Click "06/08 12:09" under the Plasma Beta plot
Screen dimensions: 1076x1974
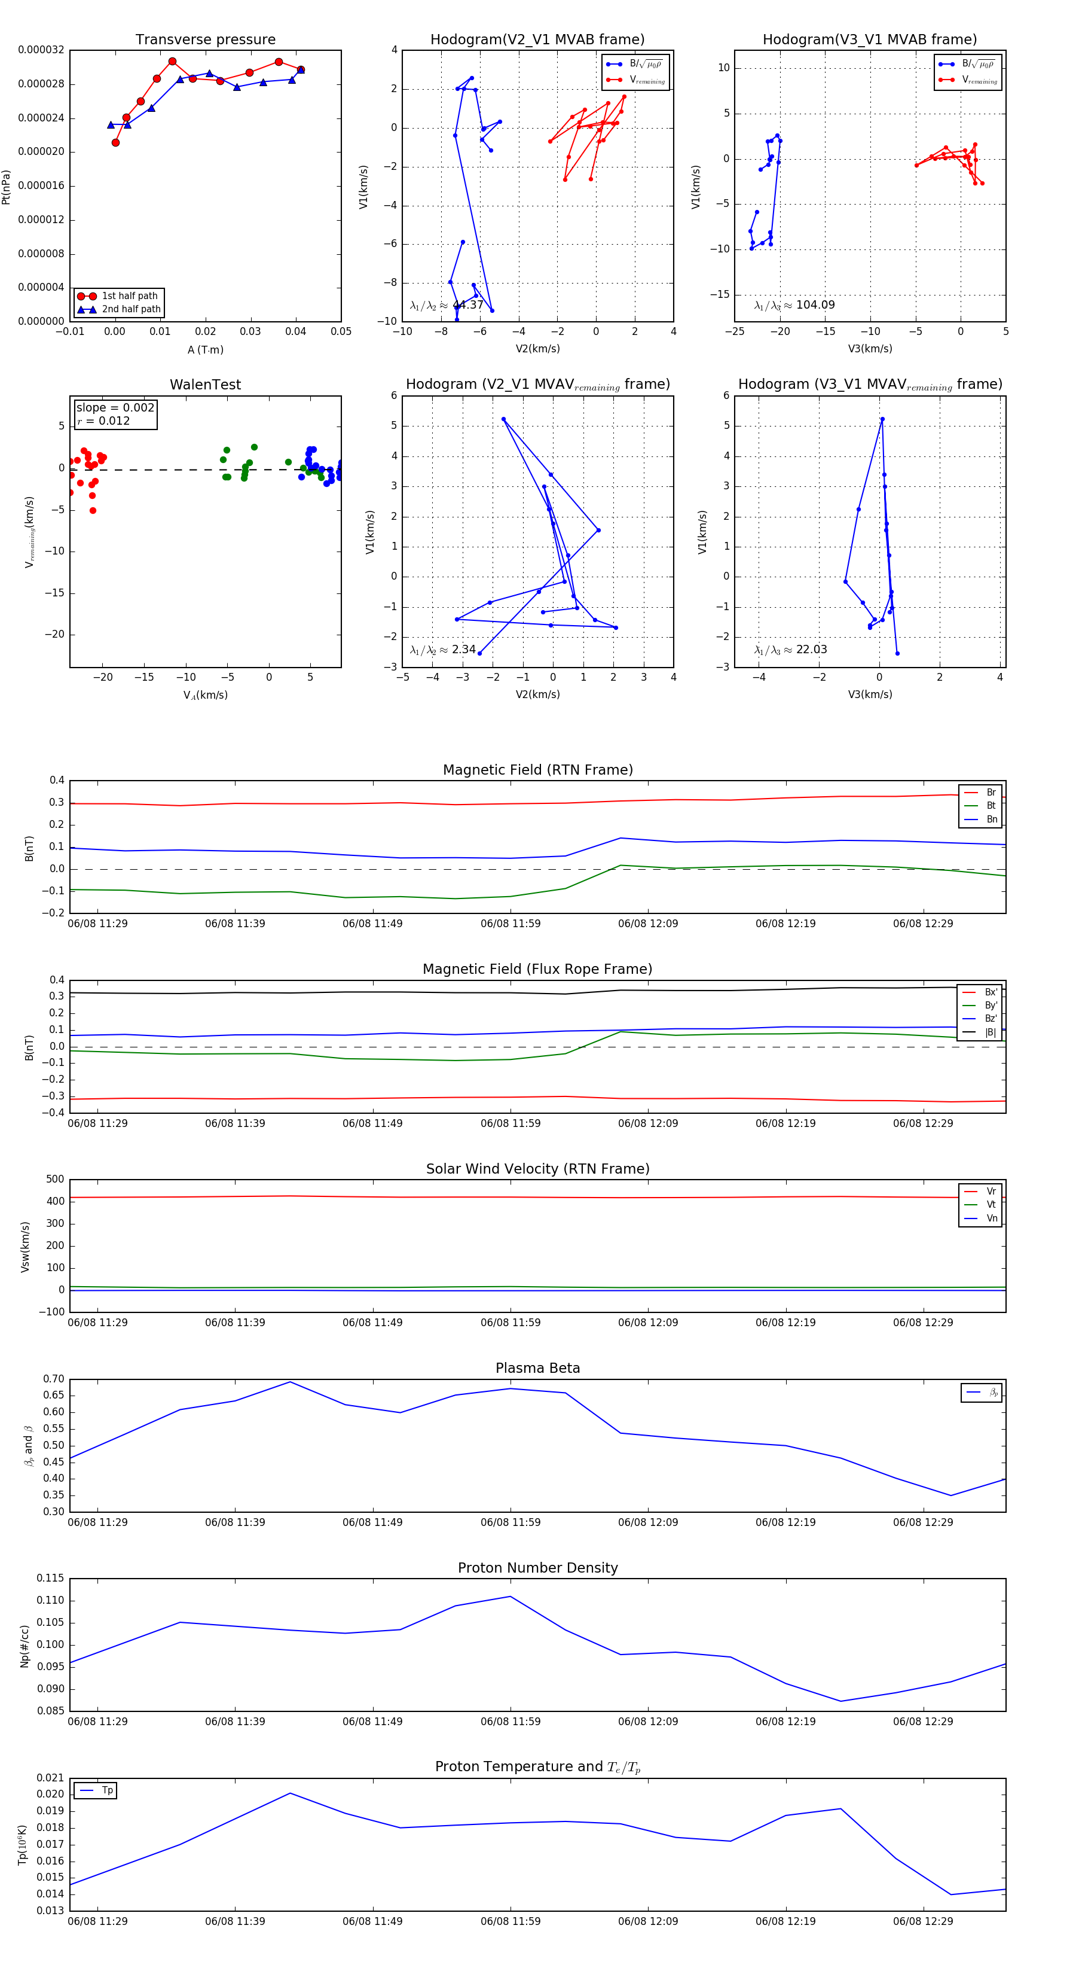click(648, 1522)
